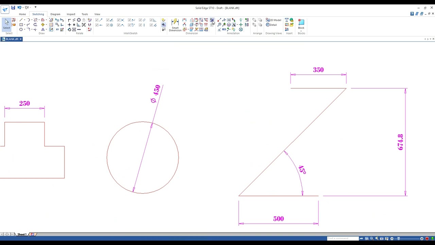Toggle the Center point IntelliSketch checkbox

(108, 25)
